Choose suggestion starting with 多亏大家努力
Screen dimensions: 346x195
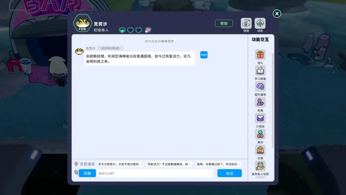point(120,164)
